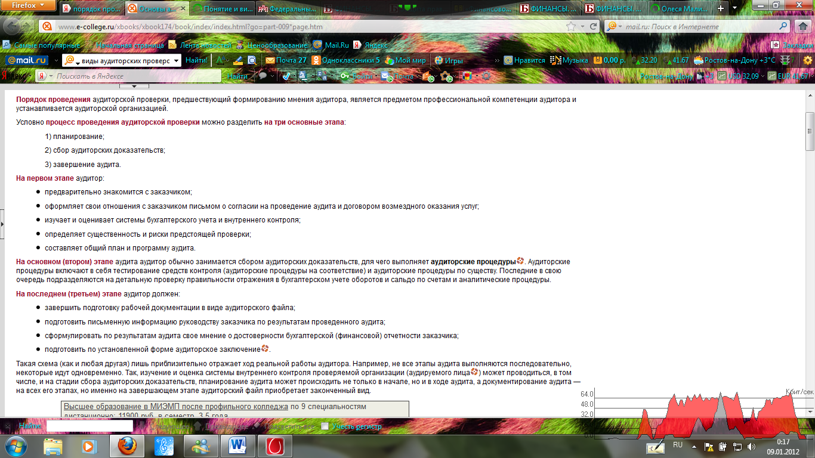Image resolution: width=815 pixels, height=458 pixels.
Task: Click the magnifier search icon in search bar
Action: (783, 27)
